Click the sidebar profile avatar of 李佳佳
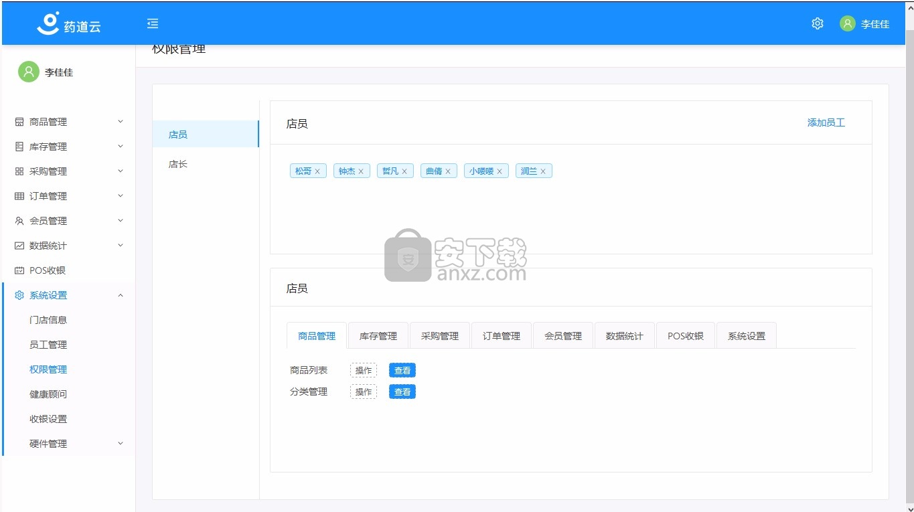 (x=28, y=72)
